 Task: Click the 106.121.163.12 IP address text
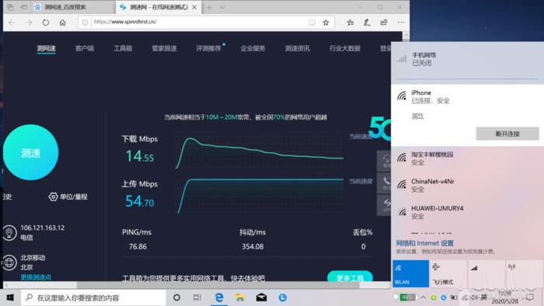(x=42, y=228)
